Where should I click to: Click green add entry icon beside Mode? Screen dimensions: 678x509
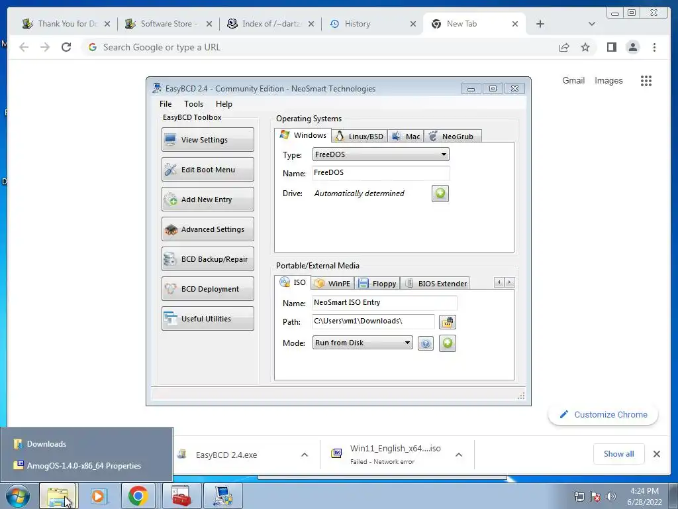(448, 343)
